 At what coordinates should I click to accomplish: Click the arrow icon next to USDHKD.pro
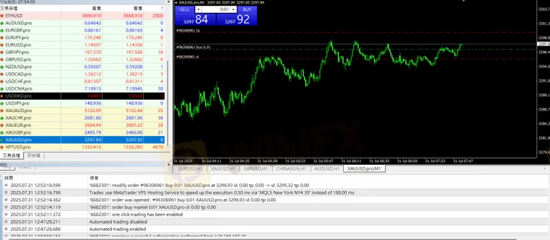click(2, 96)
